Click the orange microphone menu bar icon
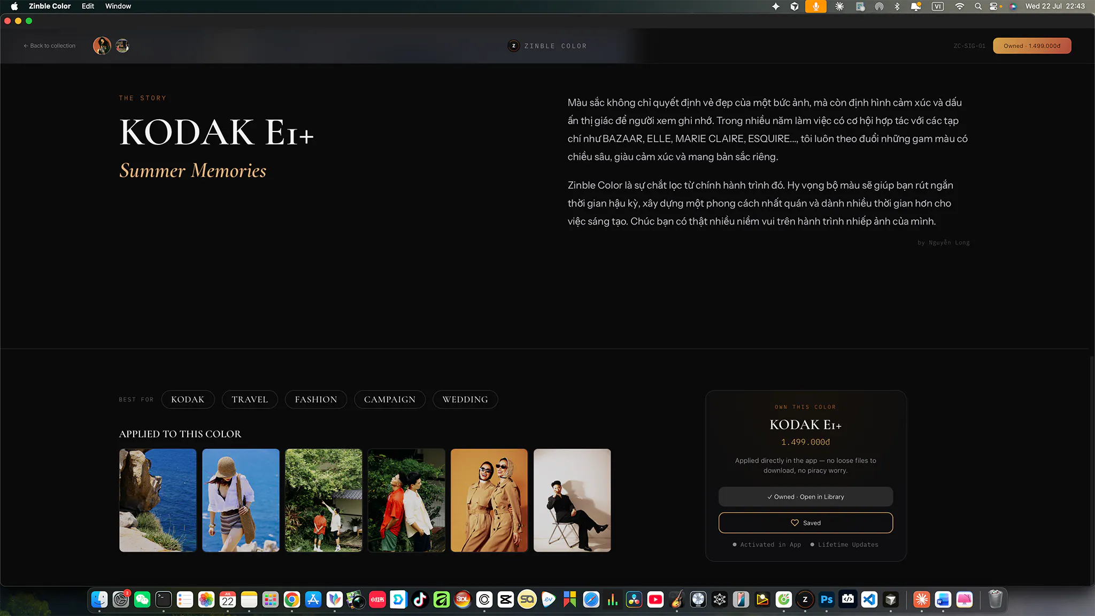This screenshot has width=1095, height=616. pyautogui.click(x=816, y=6)
